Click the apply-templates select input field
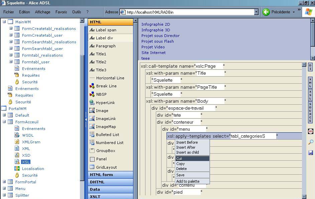 [x=253, y=136]
